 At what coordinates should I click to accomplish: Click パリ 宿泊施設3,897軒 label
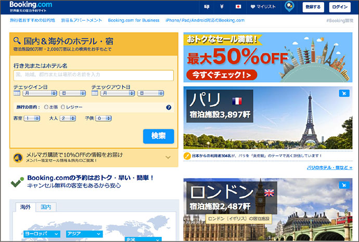pyautogui.click(x=220, y=106)
